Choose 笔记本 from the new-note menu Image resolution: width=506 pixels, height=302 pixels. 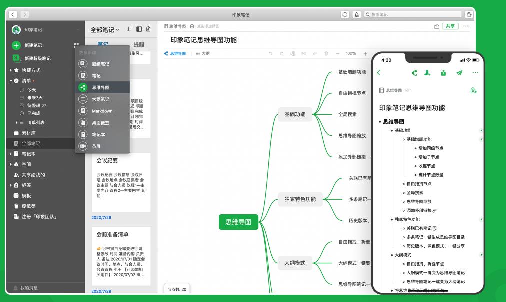102,134
